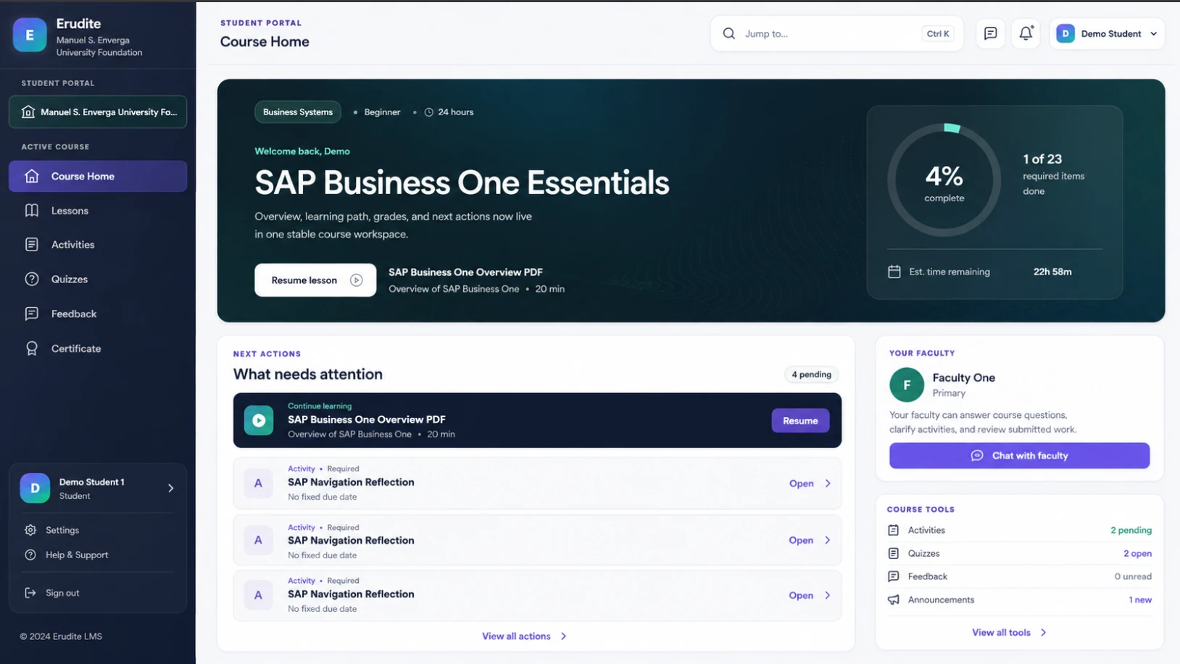Image resolution: width=1180 pixels, height=664 pixels.
Task: Click Chat with faculty button
Action: tap(1019, 455)
